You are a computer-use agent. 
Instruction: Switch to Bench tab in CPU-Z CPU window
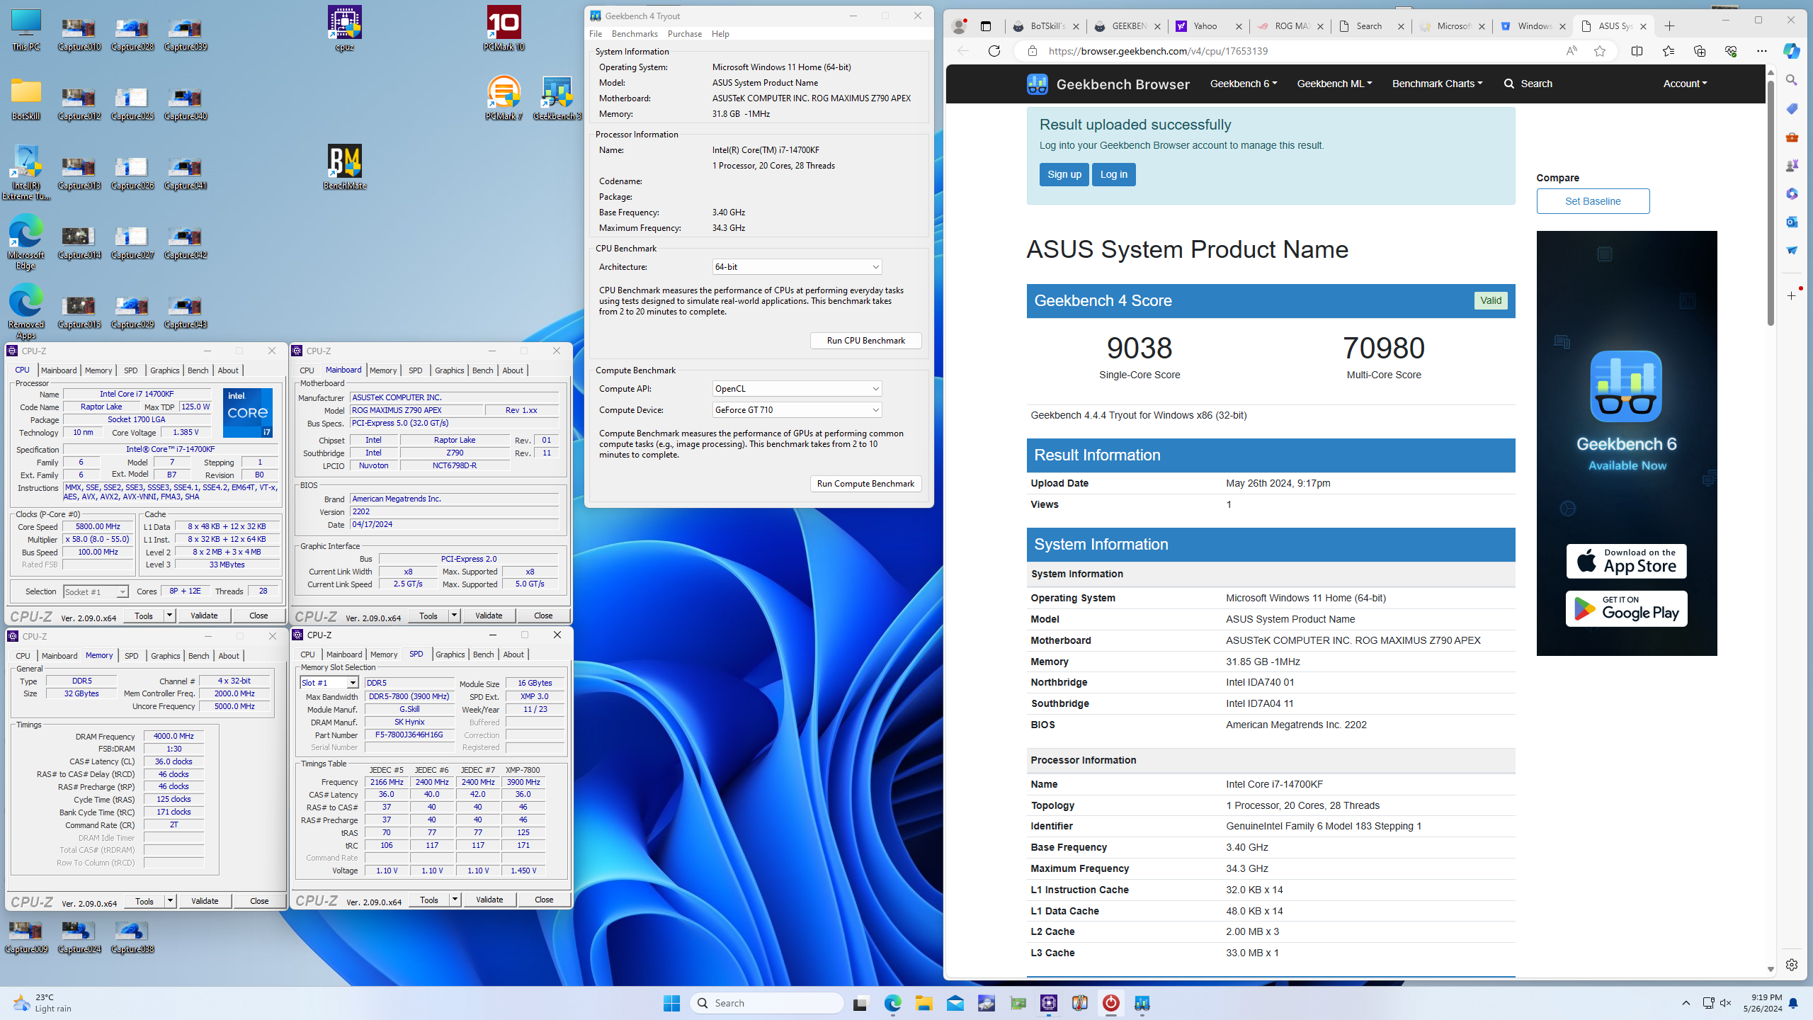[198, 370]
